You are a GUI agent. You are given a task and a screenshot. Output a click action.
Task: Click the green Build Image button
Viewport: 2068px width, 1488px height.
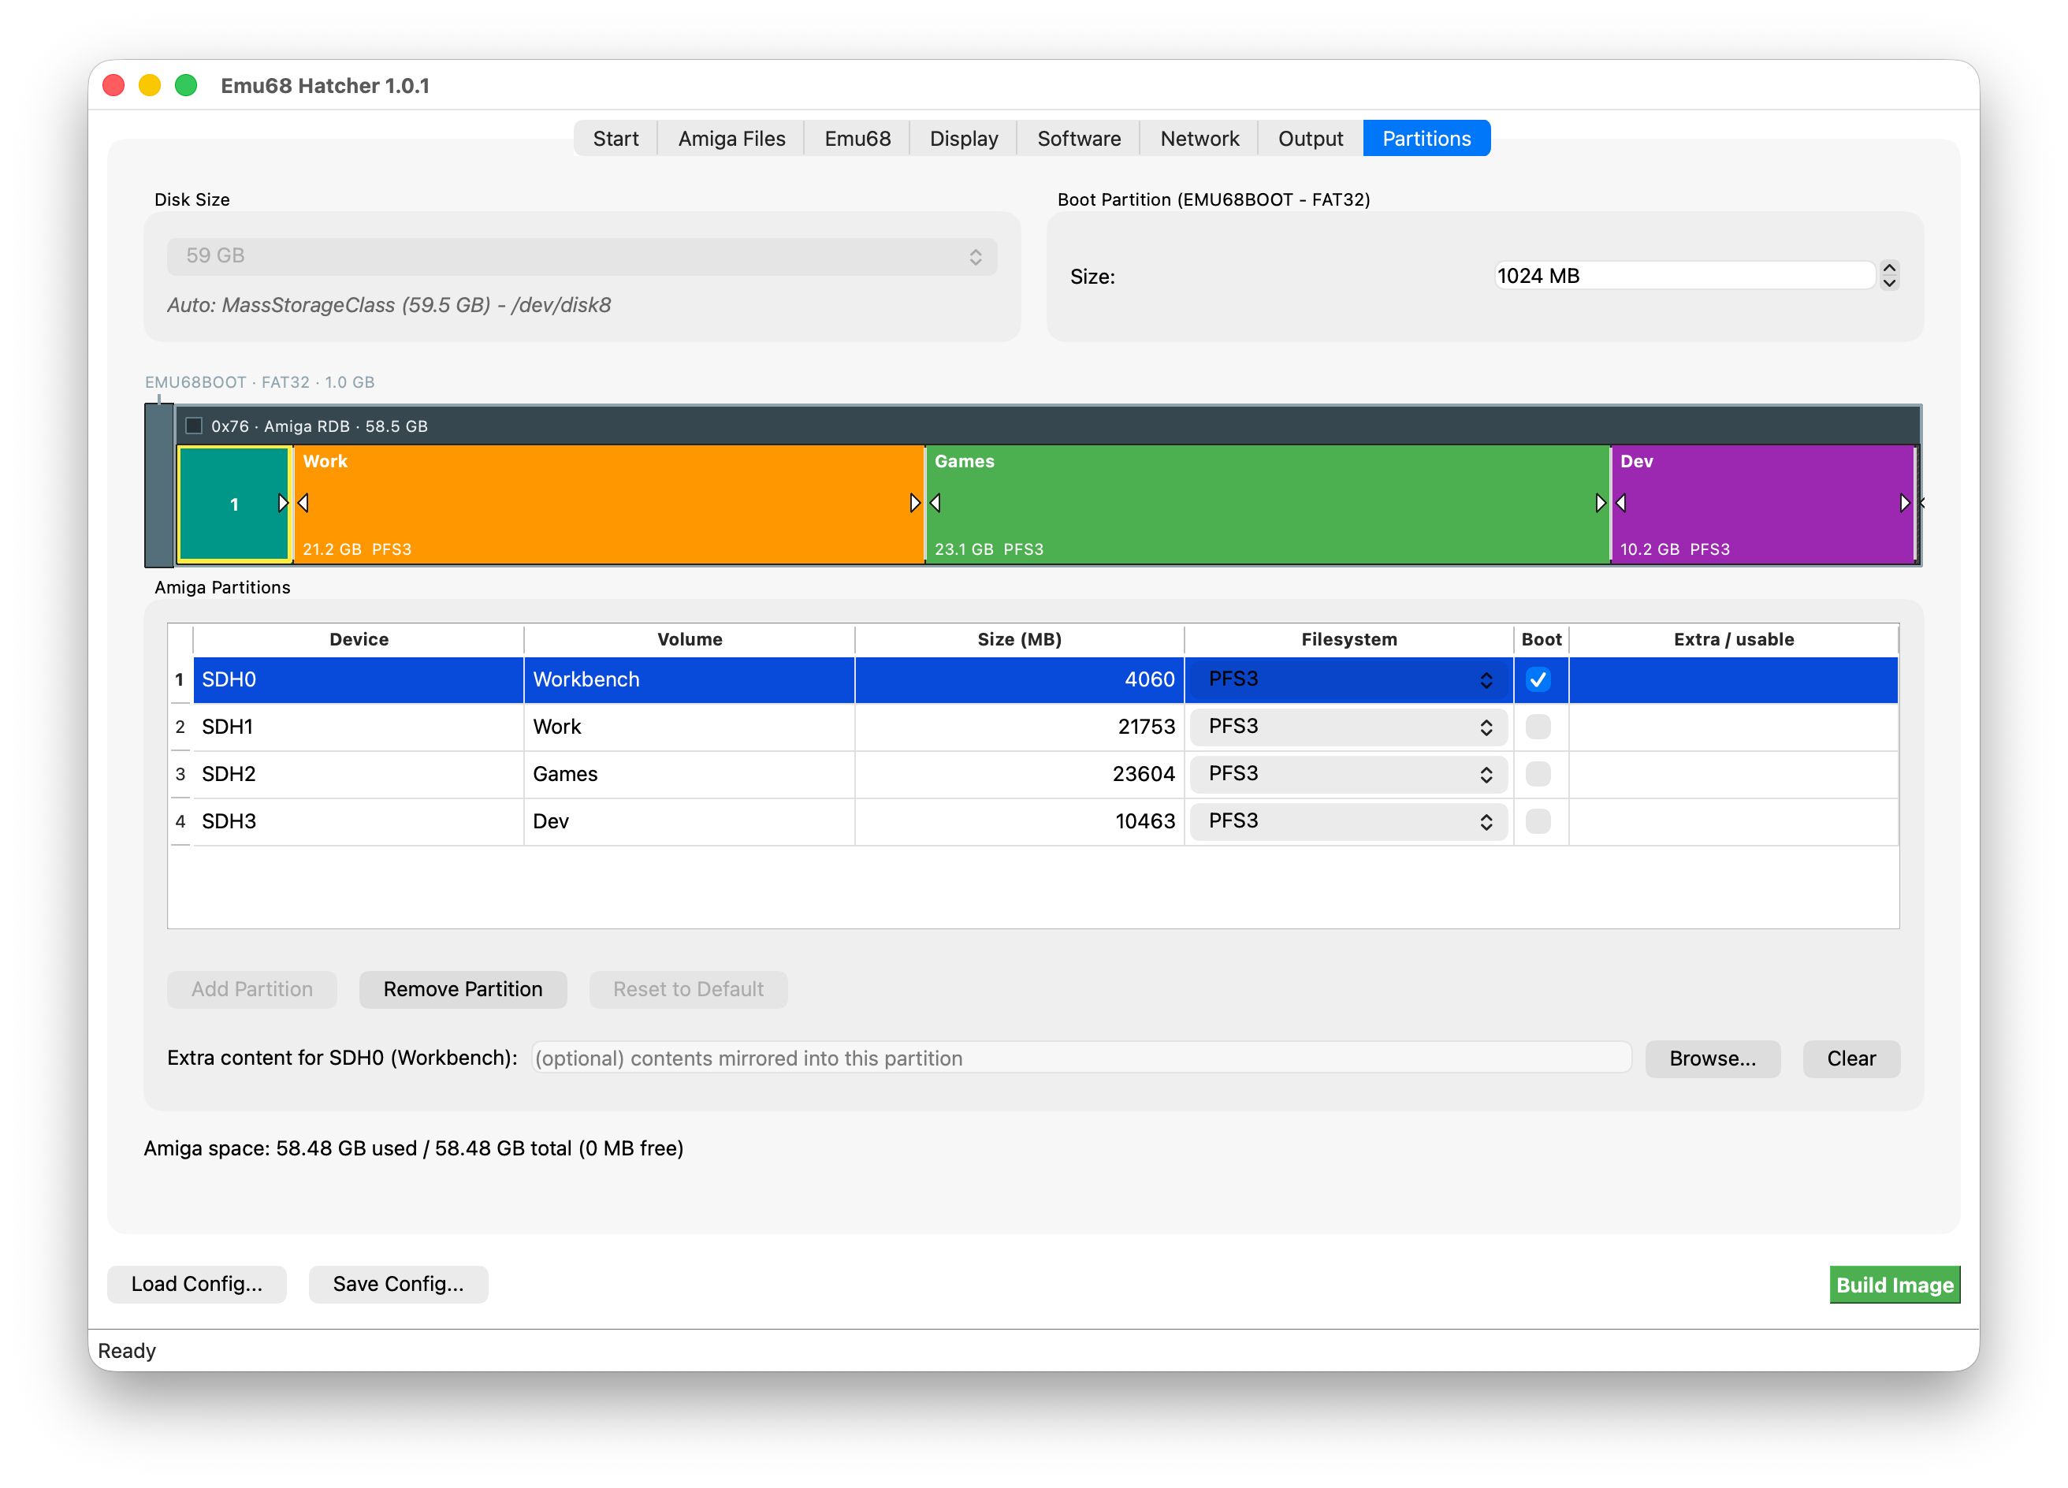(1895, 1285)
